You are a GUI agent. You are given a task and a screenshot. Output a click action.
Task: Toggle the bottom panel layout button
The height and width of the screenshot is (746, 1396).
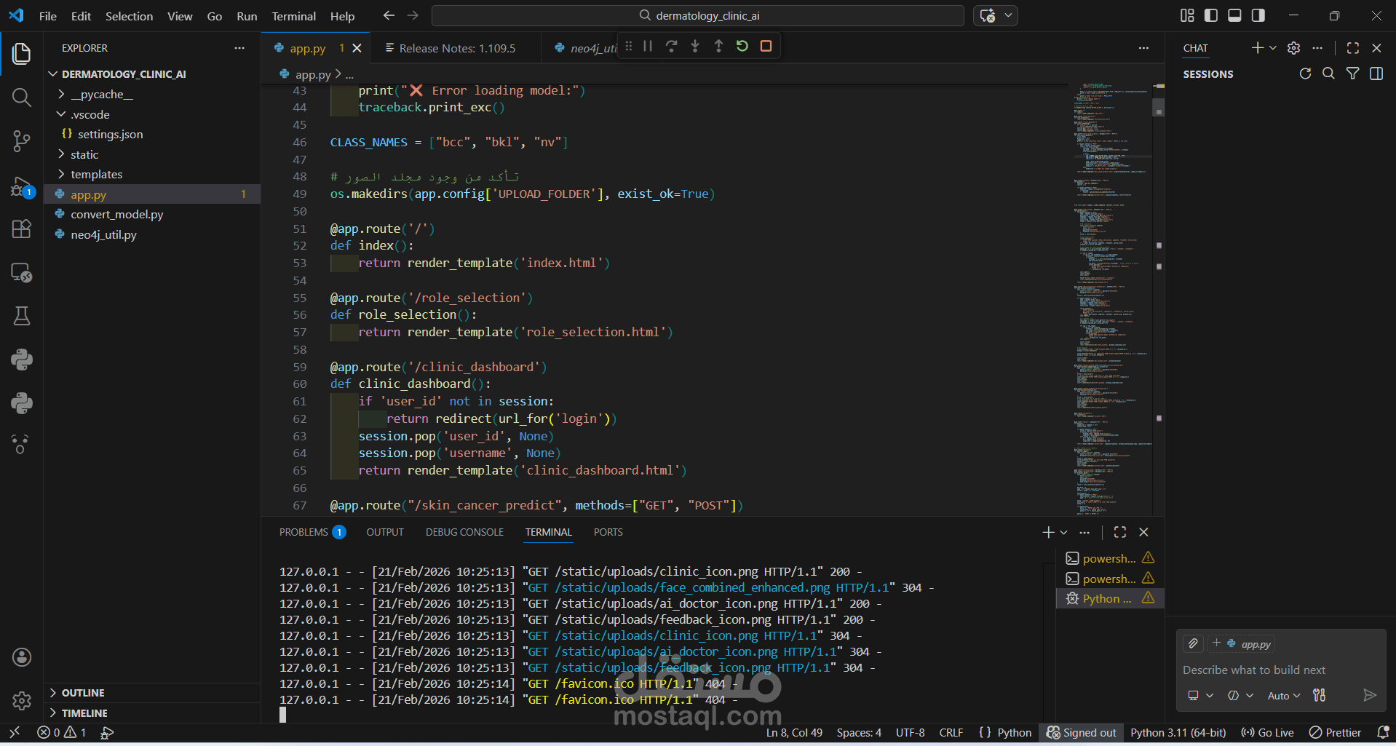coord(1234,15)
